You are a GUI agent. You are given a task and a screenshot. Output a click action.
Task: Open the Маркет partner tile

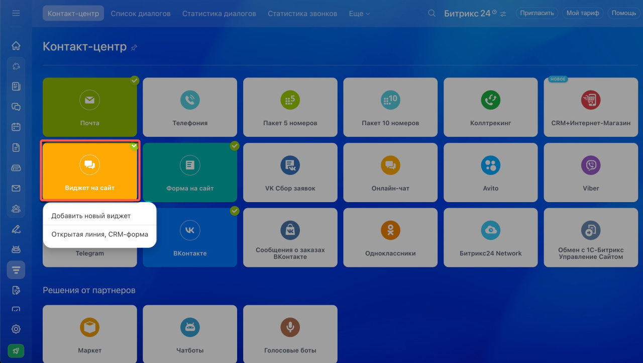coord(90,334)
